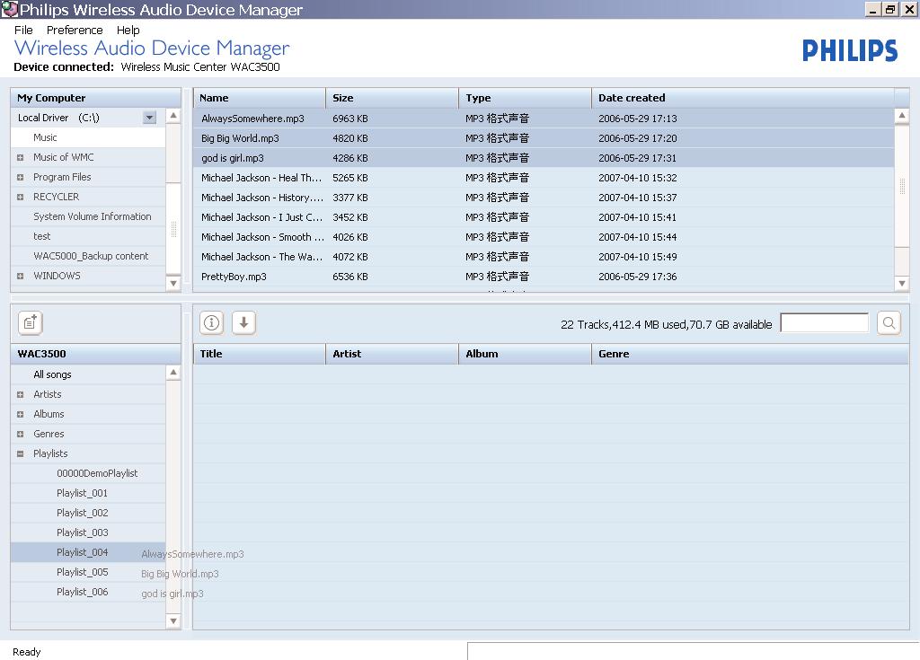920x660 pixels.
Task: Sort files by Type column header
Action: click(x=525, y=98)
